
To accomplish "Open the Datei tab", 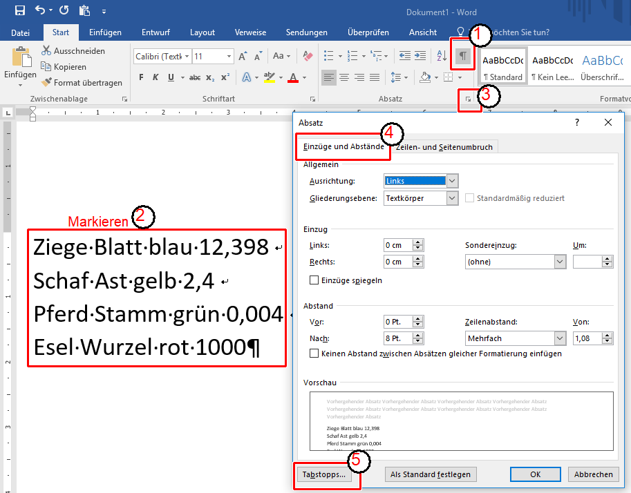I will tap(20, 32).
